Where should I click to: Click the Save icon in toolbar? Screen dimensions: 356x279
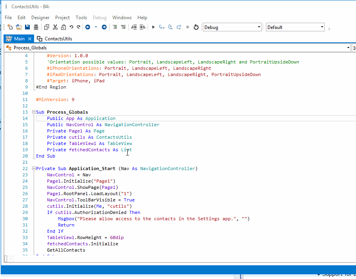click(x=27, y=27)
